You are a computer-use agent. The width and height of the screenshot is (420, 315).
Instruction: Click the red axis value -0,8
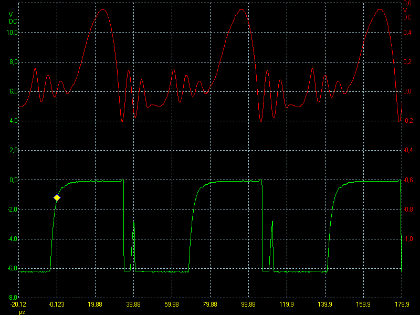tap(408, 209)
